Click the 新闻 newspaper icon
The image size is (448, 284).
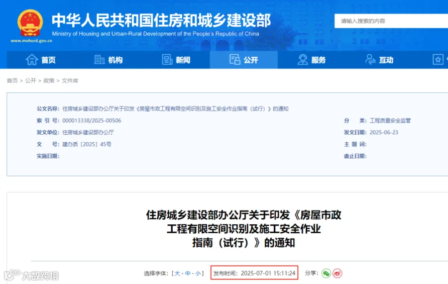click(167, 60)
